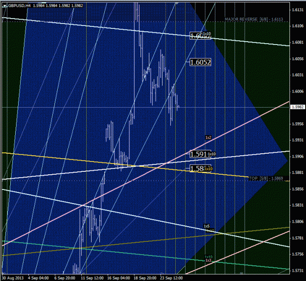
Task: Click the 1.5756 price scale value
Action: [298, 254]
